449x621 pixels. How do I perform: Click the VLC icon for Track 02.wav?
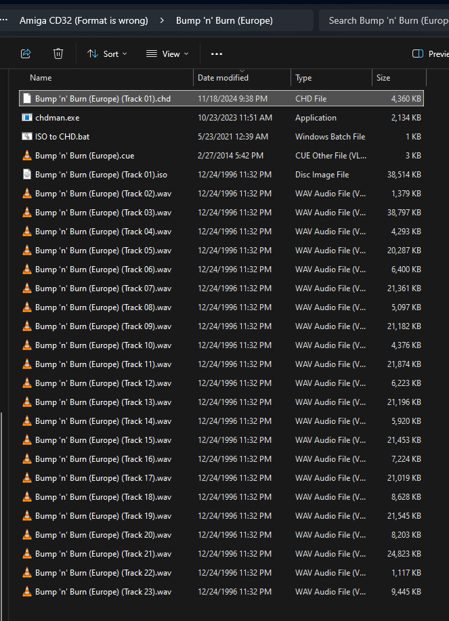click(x=27, y=193)
